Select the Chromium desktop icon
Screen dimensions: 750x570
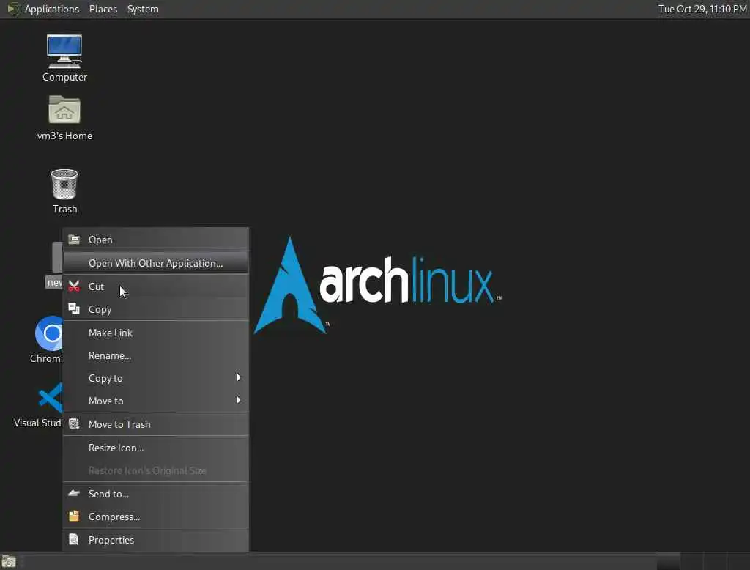coord(49,333)
